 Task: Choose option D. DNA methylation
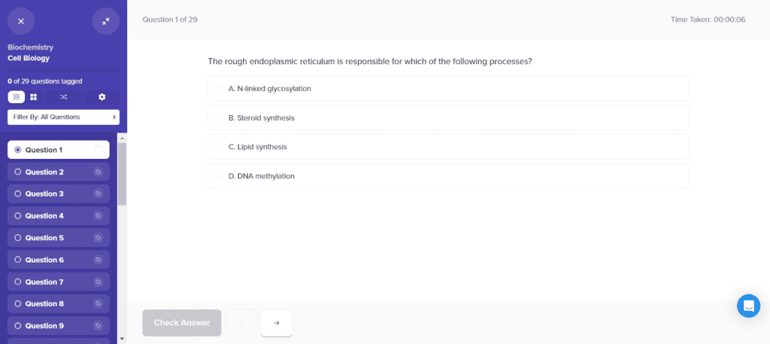[x=448, y=176]
